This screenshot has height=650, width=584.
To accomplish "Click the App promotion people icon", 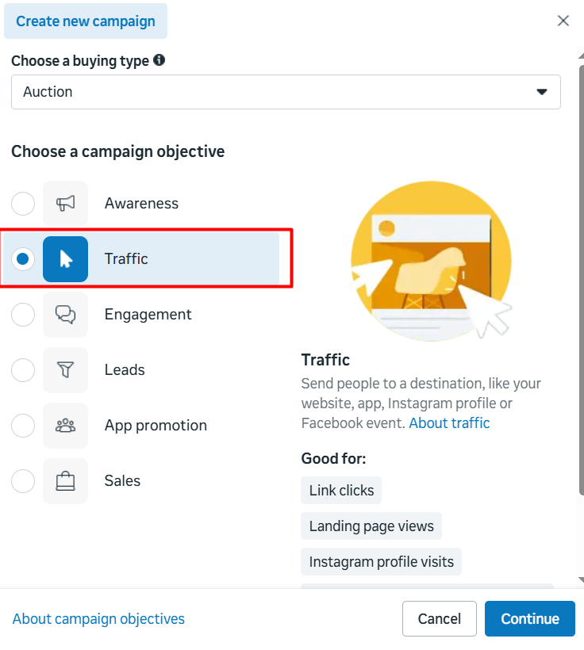I will [x=66, y=426].
